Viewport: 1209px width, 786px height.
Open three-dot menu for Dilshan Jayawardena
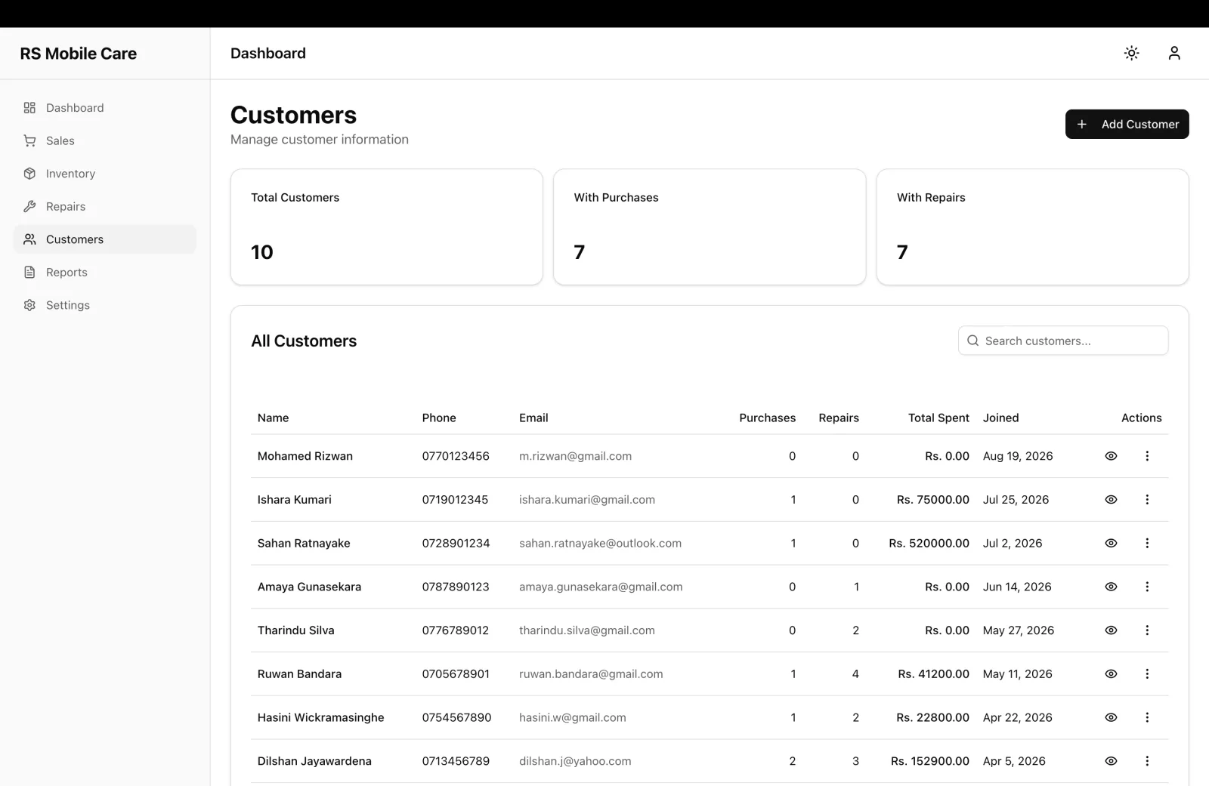pyautogui.click(x=1147, y=761)
